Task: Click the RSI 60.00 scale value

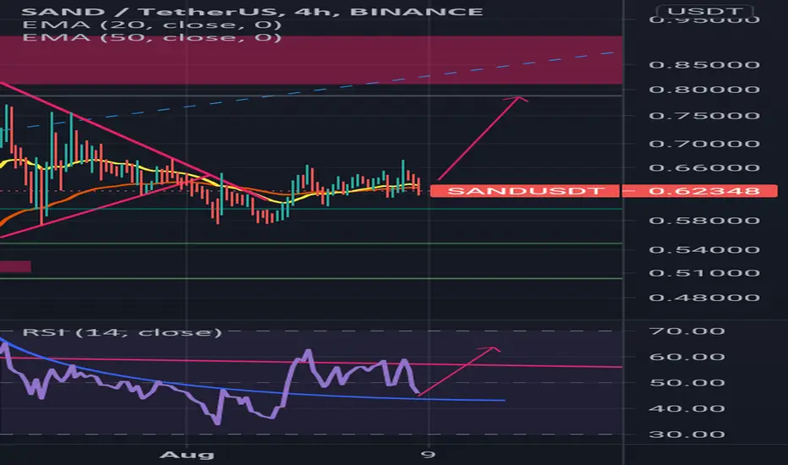Action: coord(687,358)
